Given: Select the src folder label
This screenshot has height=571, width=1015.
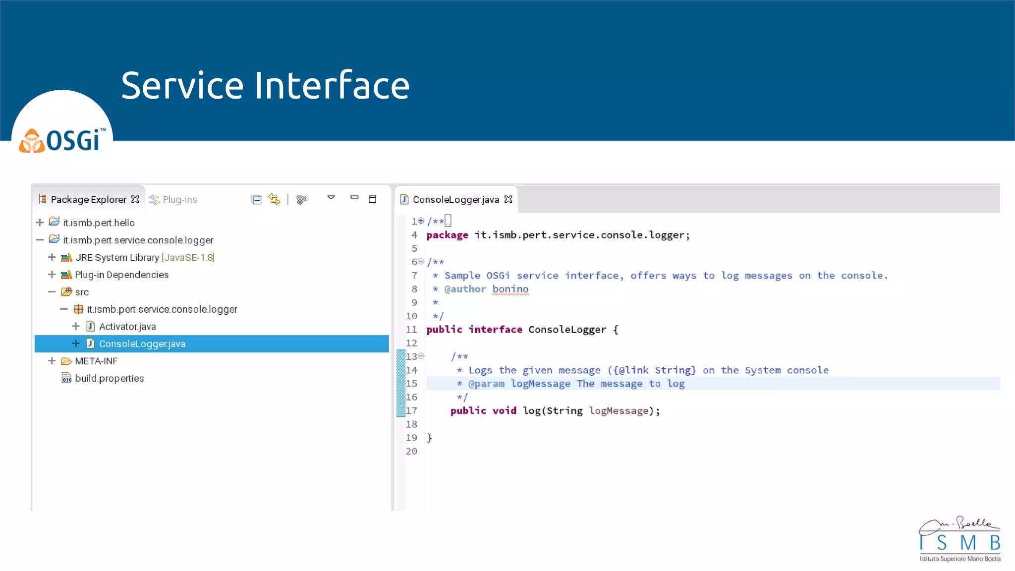Looking at the screenshot, I should coord(82,292).
